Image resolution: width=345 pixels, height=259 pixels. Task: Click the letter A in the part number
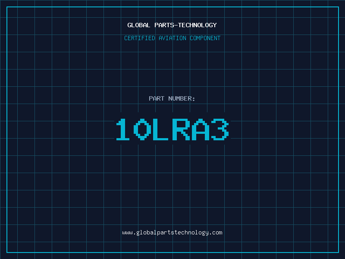coord(200,129)
